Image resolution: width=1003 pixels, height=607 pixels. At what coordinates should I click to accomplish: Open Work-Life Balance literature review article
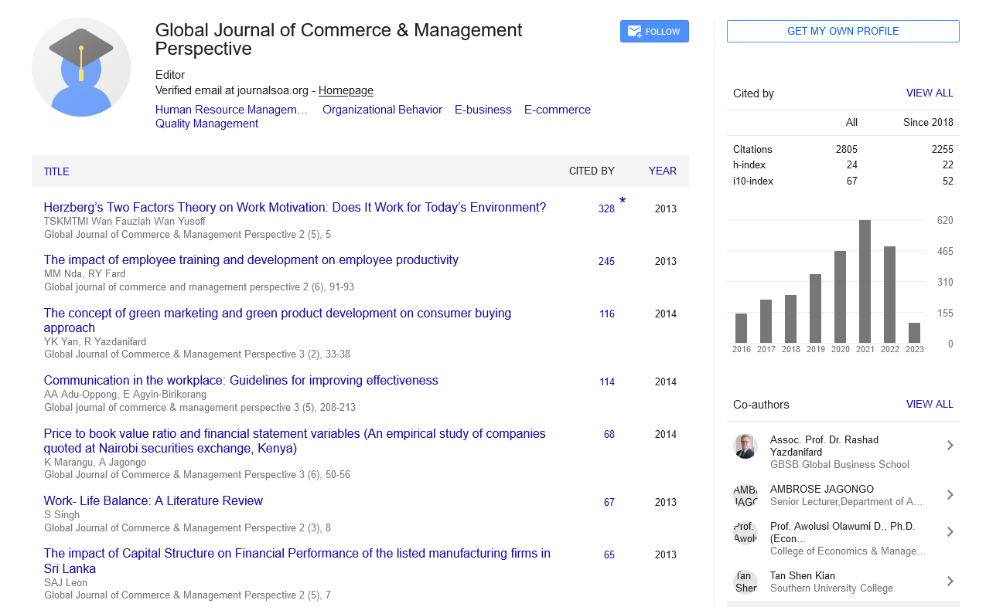point(153,501)
